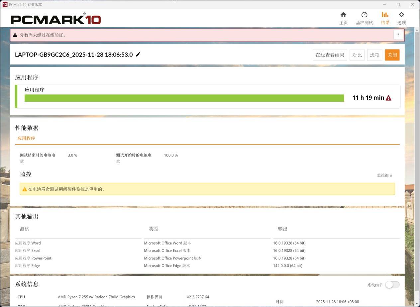420x307 pixels.
Task: Click the yellow hardware monitoring warning banner
Action: [207, 189]
